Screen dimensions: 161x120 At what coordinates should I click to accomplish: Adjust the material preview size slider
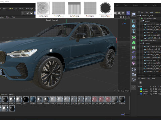coord(125,114)
